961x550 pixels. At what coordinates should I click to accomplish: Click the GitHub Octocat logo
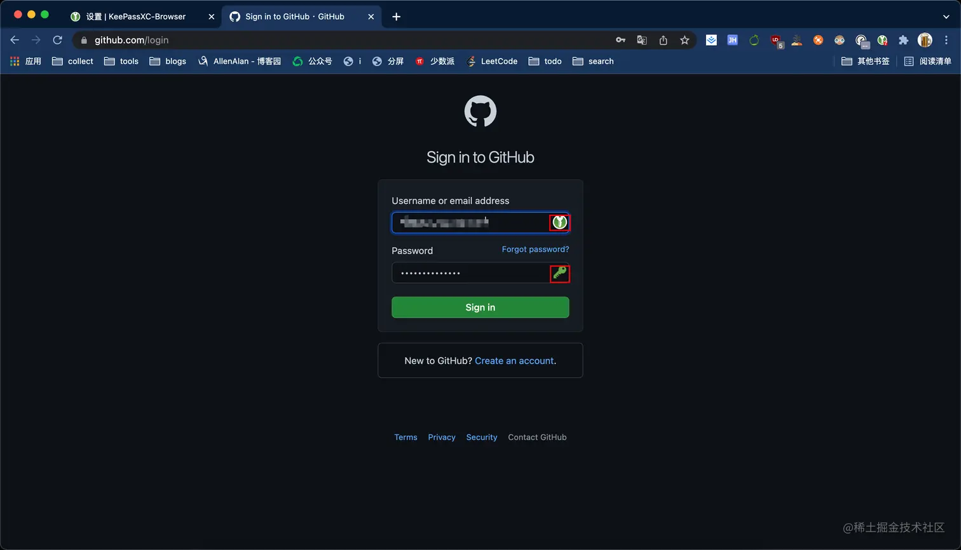tap(480, 112)
